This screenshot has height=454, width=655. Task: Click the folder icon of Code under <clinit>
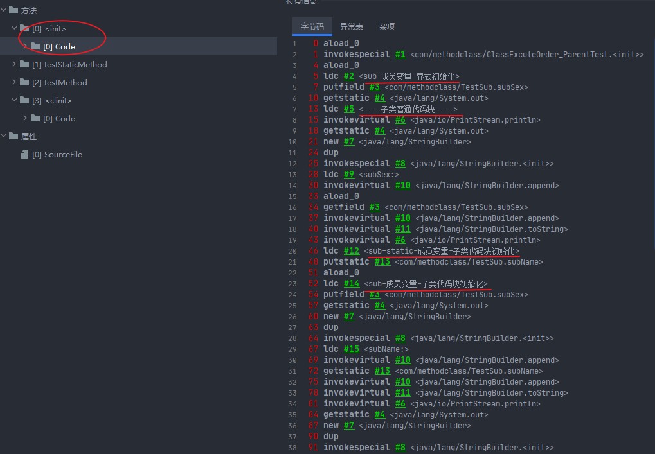click(x=35, y=118)
